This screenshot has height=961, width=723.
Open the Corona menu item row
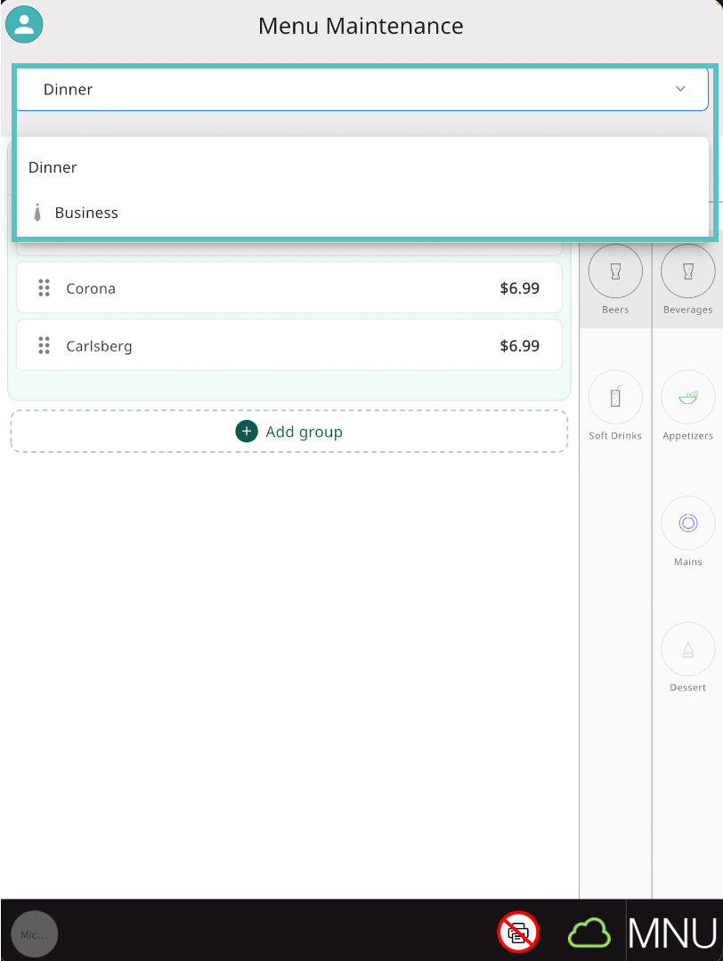288,288
